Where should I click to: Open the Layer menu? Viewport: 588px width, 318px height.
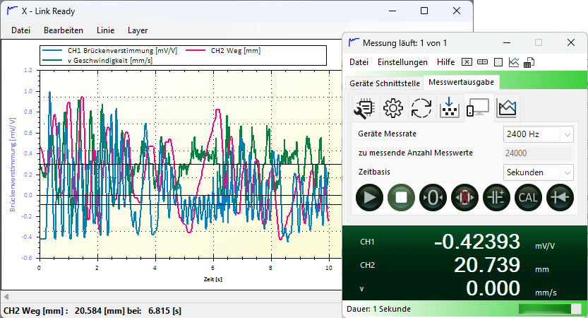138,30
